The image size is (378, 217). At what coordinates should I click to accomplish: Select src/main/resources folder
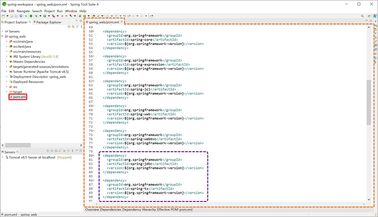coord(26,52)
